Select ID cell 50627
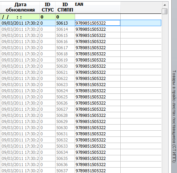The image size is (177, 173). [x=65, y=109]
